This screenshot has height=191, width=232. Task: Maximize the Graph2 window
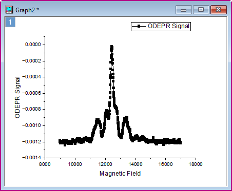pyautogui.click(x=201, y=10)
